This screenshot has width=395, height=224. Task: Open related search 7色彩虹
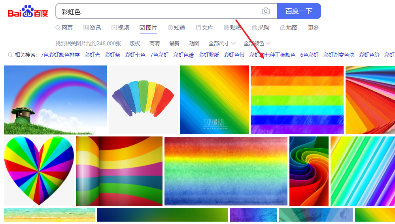(159, 55)
